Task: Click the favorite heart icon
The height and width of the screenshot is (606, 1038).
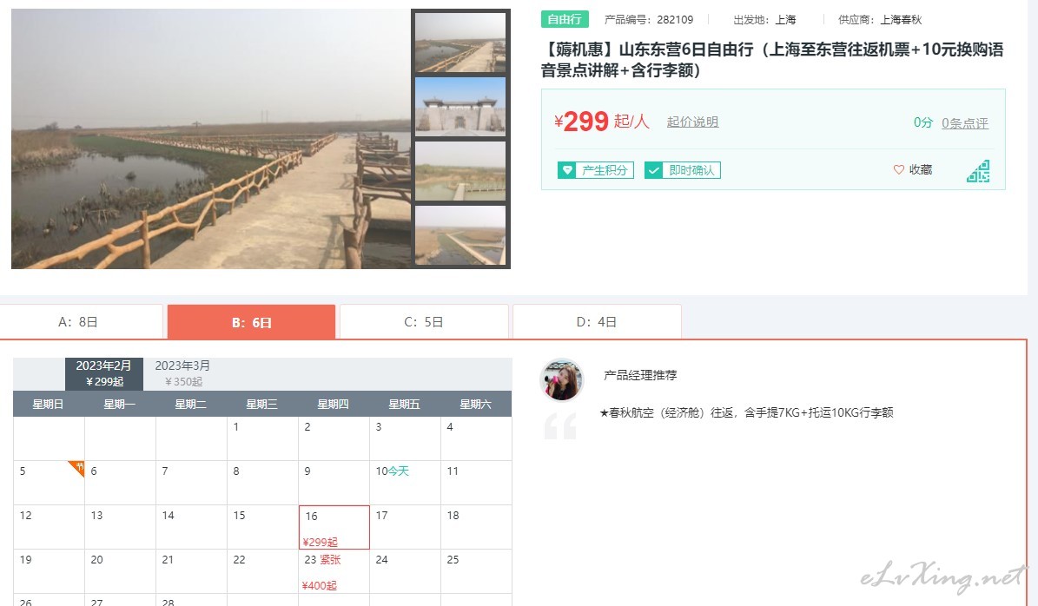Action: (x=898, y=170)
